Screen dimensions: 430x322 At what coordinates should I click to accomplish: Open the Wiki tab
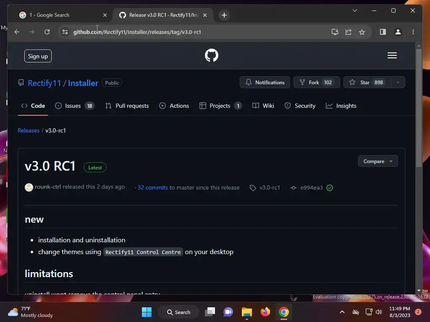coord(263,106)
